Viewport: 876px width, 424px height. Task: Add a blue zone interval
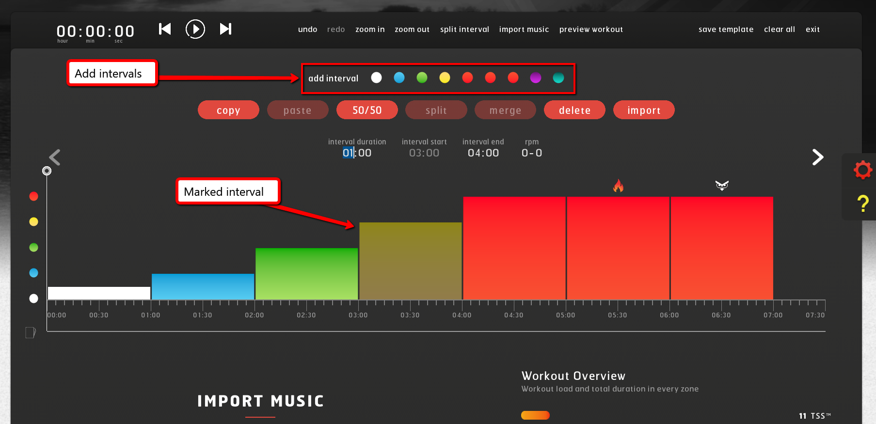tap(399, 78)
